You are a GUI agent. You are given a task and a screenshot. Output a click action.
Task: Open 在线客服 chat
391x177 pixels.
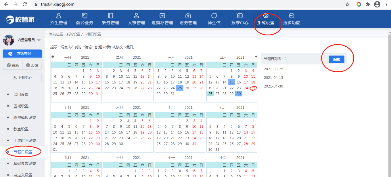coord(22,54)
